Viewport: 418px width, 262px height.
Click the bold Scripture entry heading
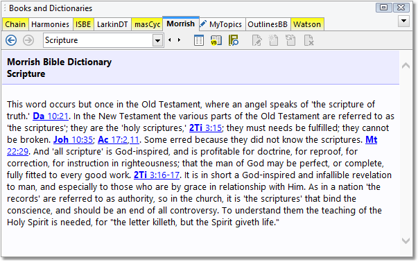tap(26, 74)
